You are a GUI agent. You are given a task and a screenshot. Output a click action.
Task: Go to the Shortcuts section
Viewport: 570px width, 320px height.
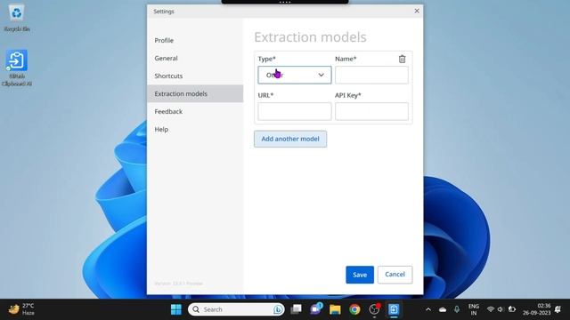tap(195, 76)
